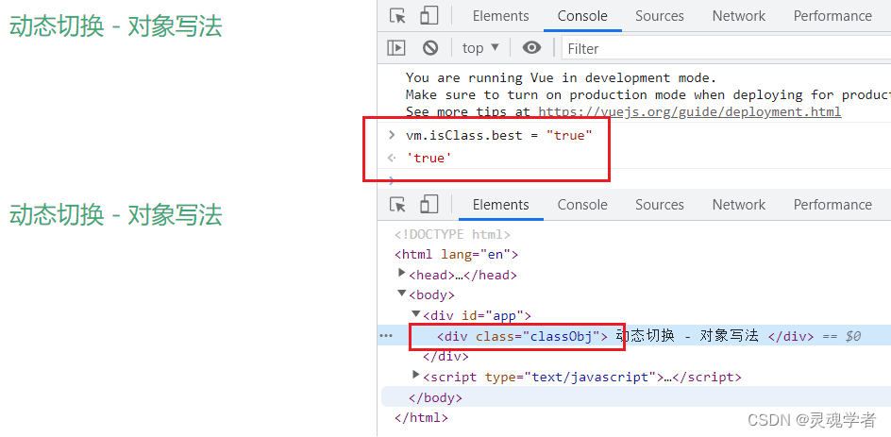891x437 pixels.
Task: Select the inspect element icon in top DevTools
Action: click(x=397, y=16)
